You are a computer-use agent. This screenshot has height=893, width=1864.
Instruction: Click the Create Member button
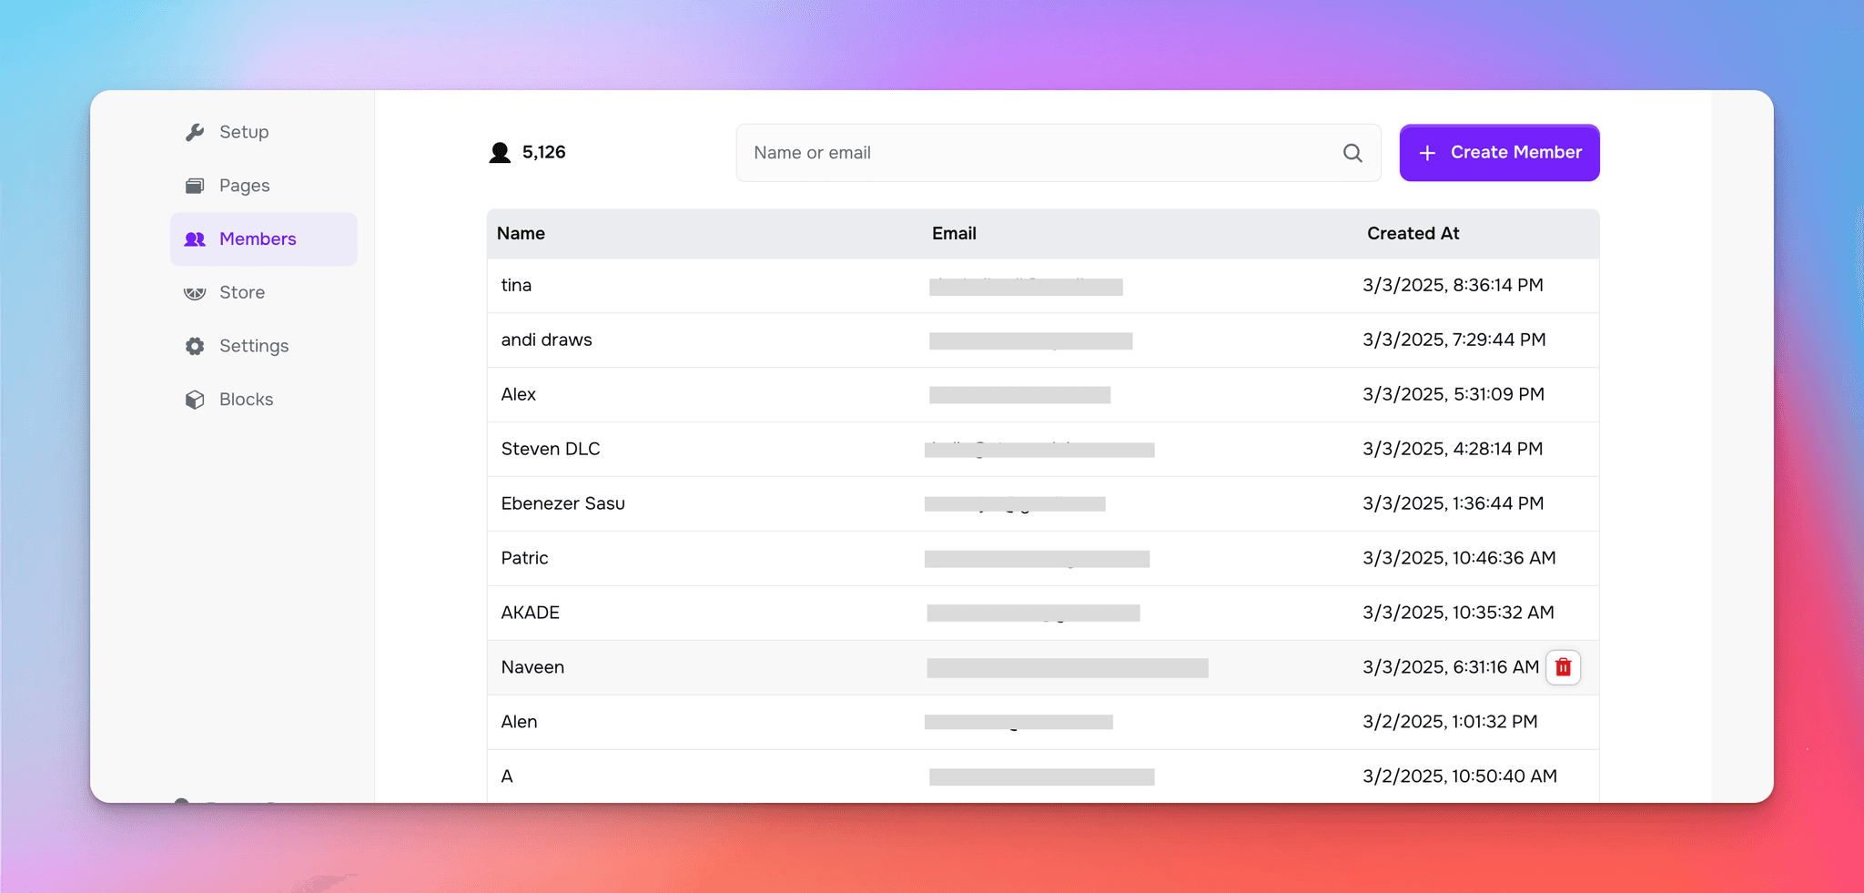click(1499, 152)
